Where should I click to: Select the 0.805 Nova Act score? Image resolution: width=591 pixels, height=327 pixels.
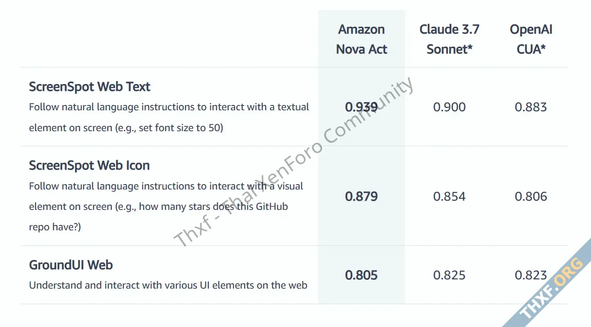click(x=361, y=275)
